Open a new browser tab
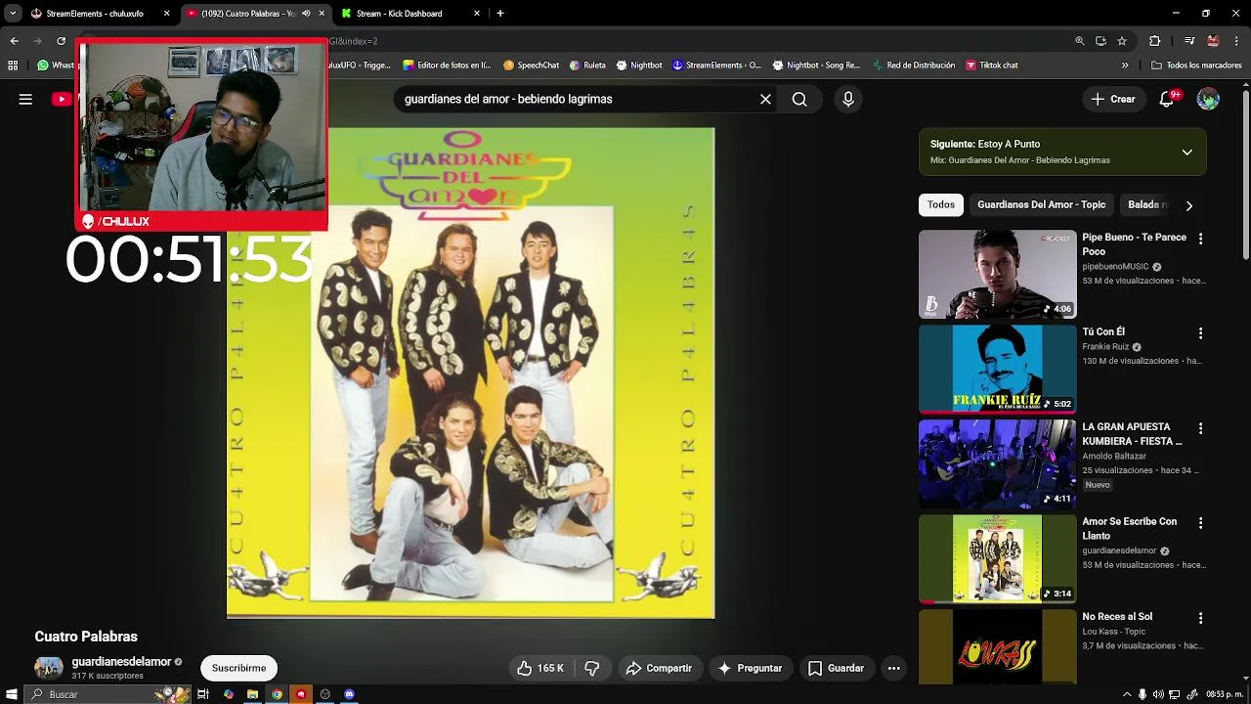 tap(500, 14)
